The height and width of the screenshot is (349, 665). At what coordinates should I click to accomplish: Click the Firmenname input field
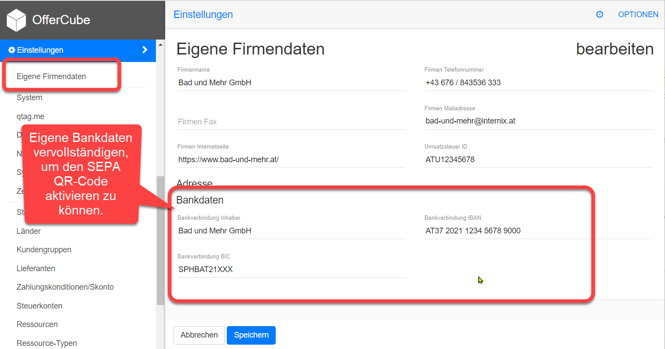tap(291, 83)
